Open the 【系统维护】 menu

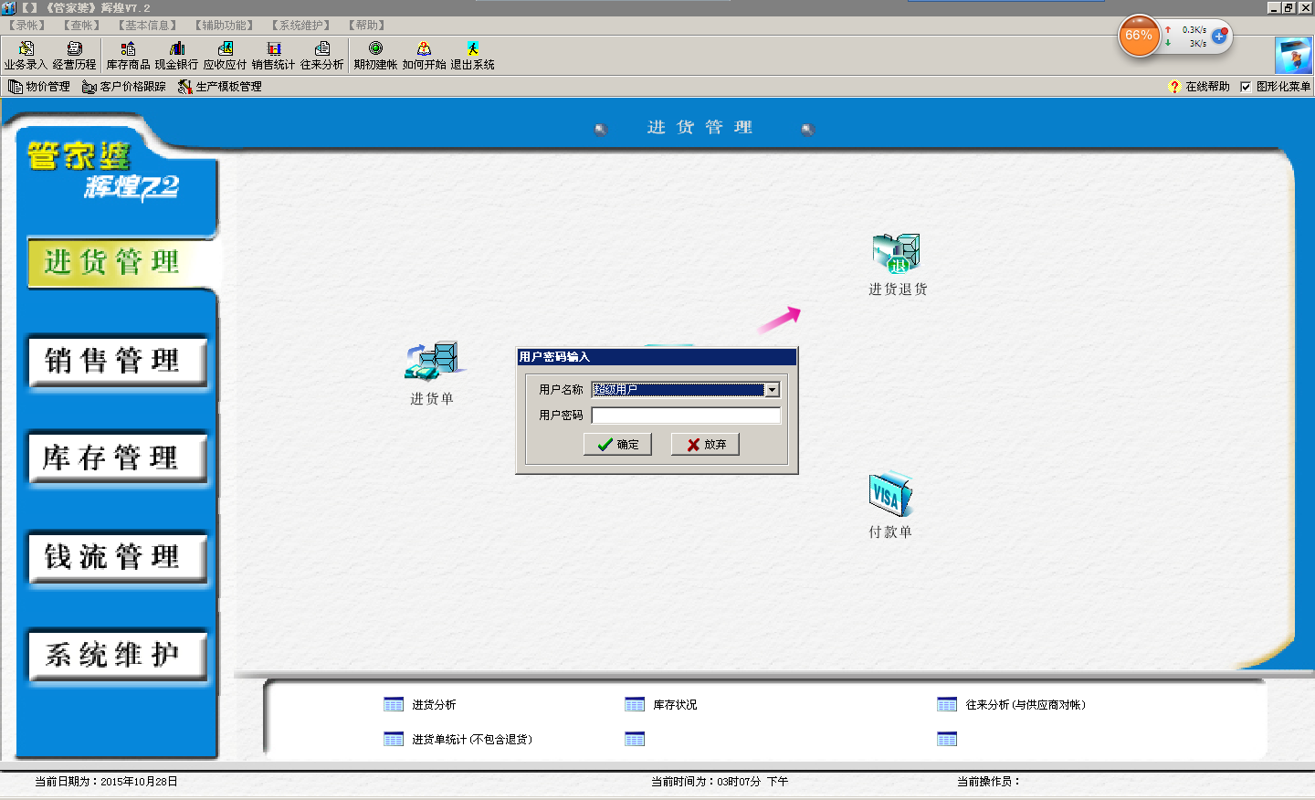(300, 26)
